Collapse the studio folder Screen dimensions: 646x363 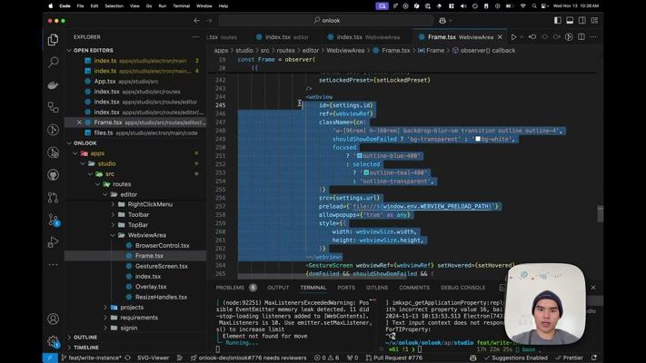[x=106, y=163]
